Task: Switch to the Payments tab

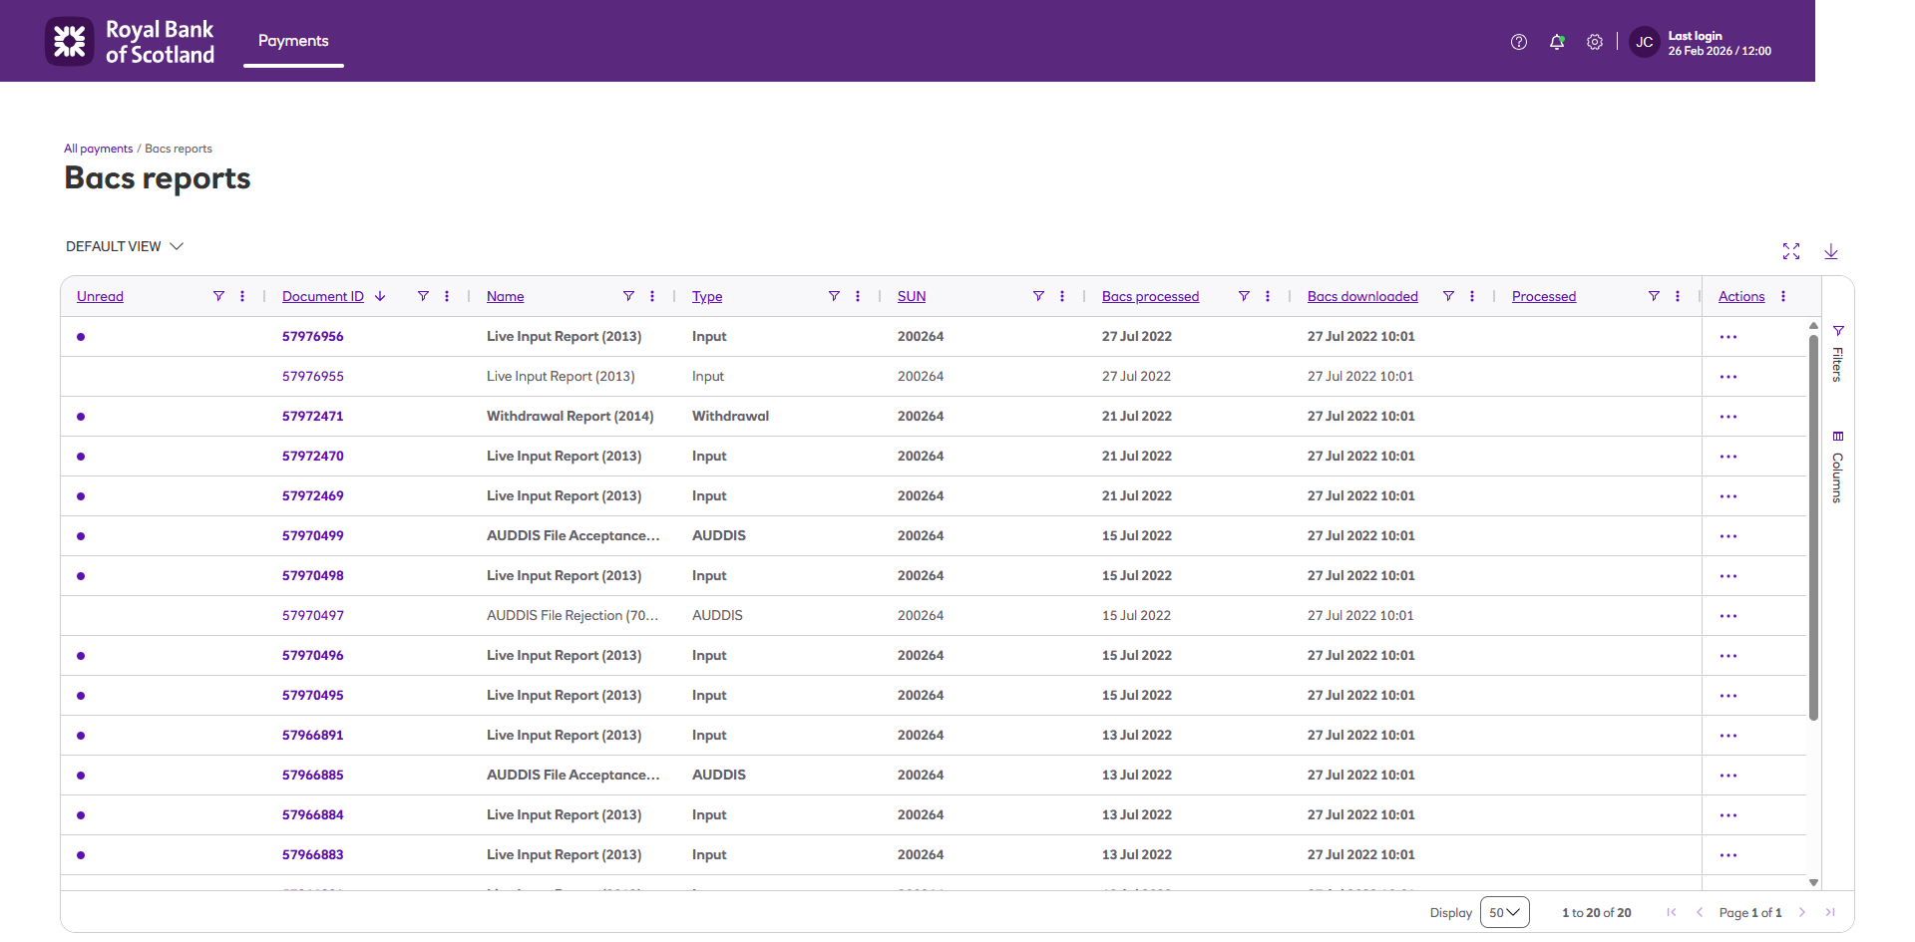Action: coord(293,41)
